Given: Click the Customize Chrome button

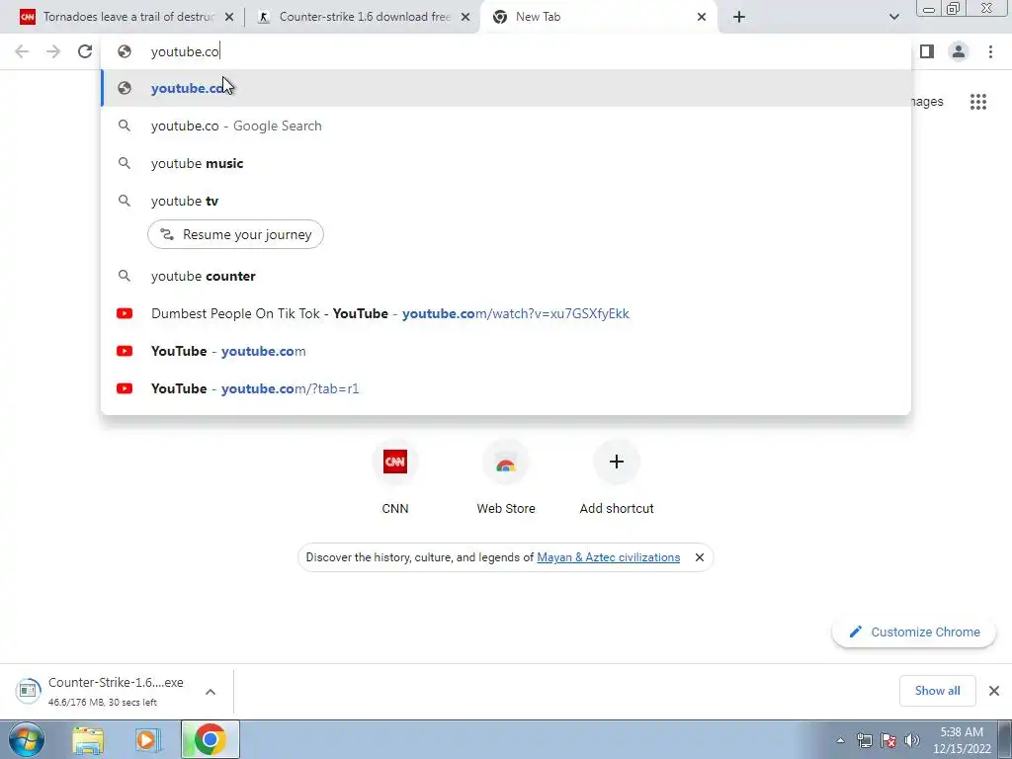Looking at the screenshot, I should [x=914, y=632].
